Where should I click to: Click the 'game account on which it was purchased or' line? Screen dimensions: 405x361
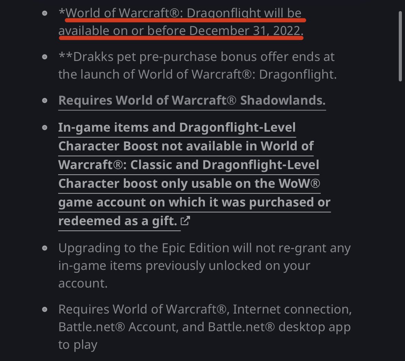pos(194,202)
